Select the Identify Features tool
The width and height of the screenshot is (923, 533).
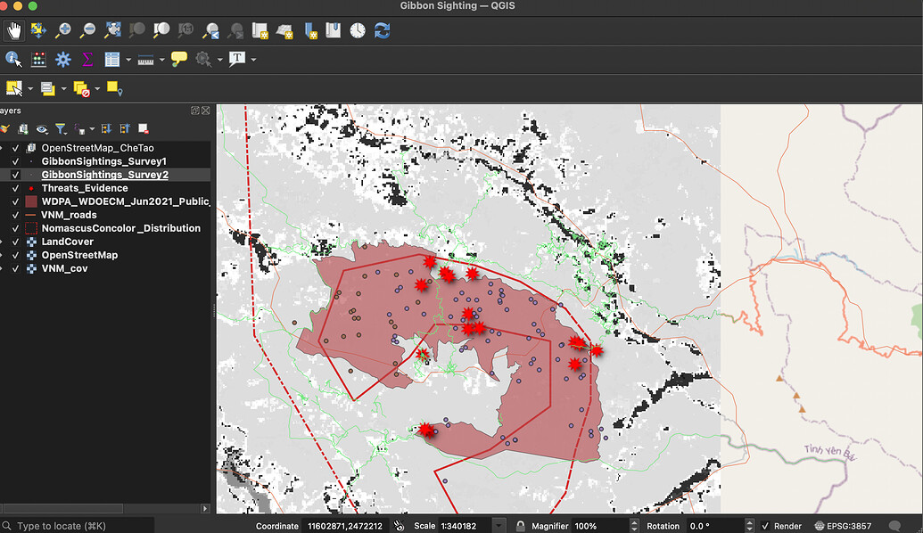(x=13, y=60)
